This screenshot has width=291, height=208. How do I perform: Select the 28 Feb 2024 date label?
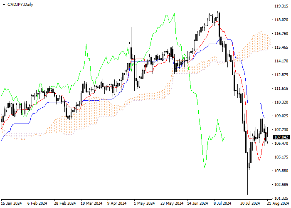tap(65, 203)
